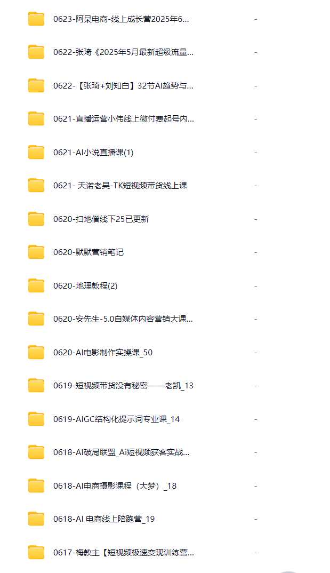This screenshot has height=573, width=330.
Task: Click size dash for 0621-AI小说直播课(1) row
Action: point(255,153)
